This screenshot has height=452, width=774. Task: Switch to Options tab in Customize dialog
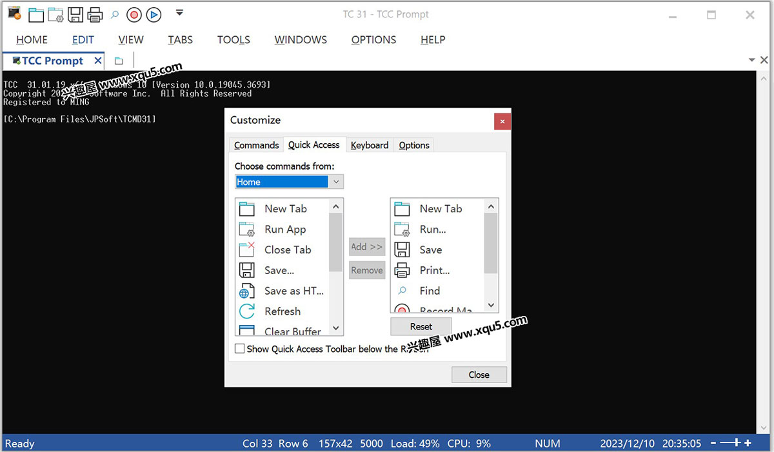[x=414, y=145]
